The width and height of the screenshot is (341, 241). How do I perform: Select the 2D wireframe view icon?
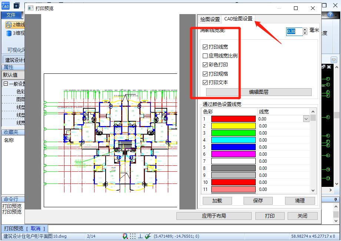[9, 25]
